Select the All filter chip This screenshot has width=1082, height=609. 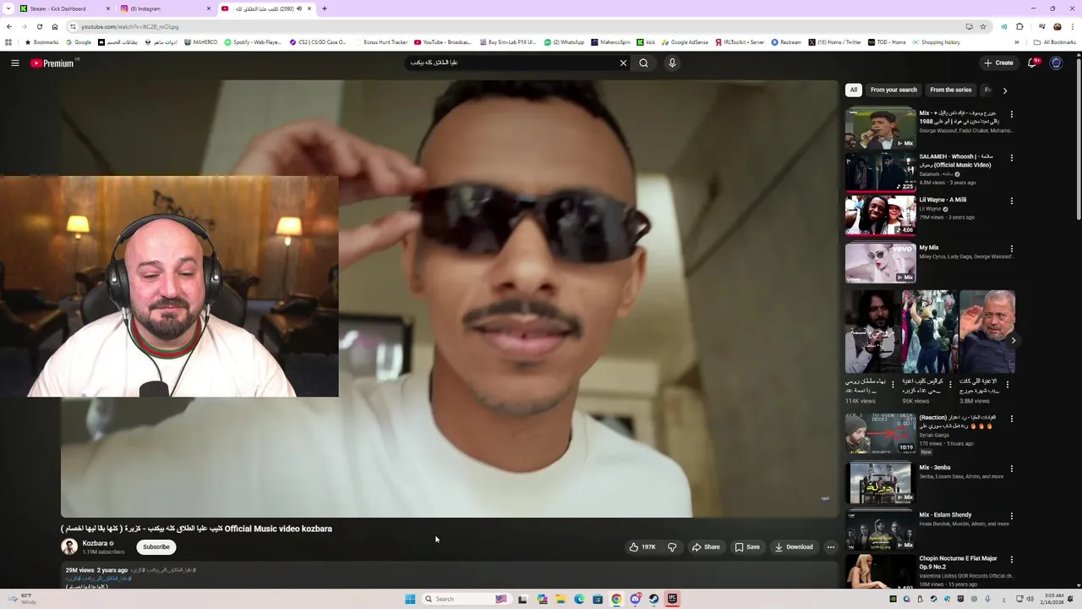coord(854,90)
